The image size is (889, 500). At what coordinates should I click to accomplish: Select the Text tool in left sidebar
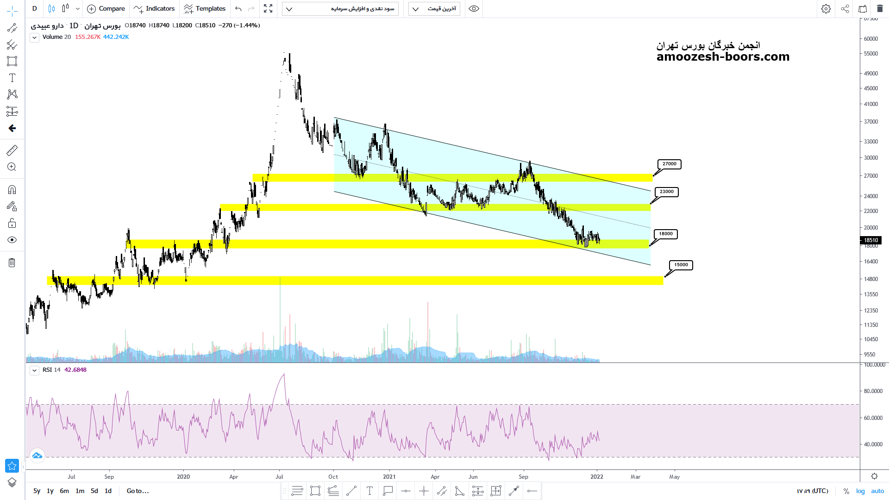[x=12, y=78]
